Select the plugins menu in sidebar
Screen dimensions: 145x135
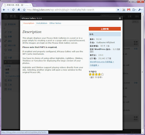[12, 62]
